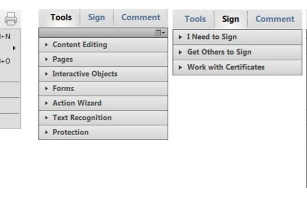Click the active Sign tab in the right pane

pyautogui.click(x=230, y=19)
